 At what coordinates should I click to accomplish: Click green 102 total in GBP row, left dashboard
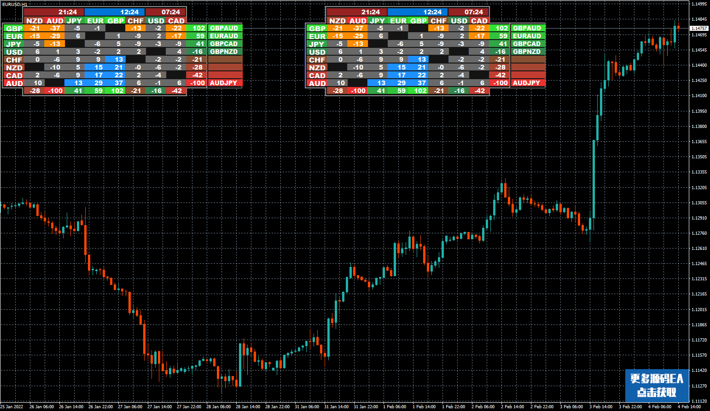tap(198, 28)
